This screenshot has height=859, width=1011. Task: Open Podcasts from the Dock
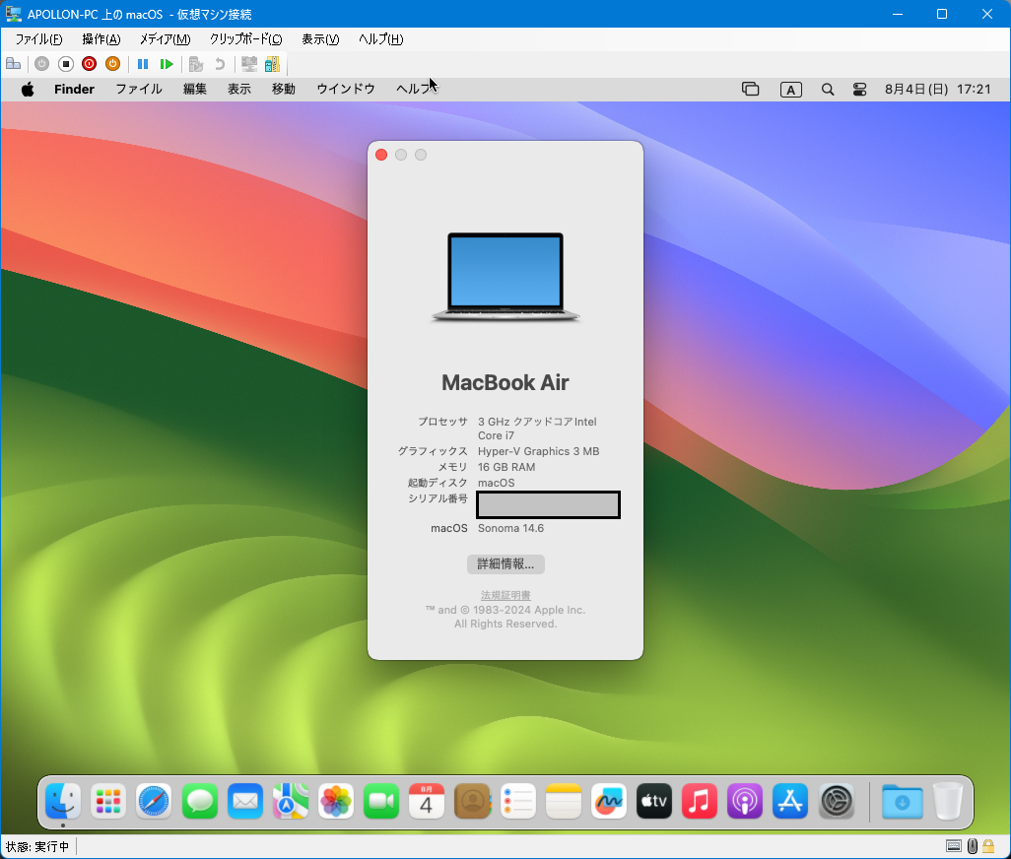[x=745, y=802]
